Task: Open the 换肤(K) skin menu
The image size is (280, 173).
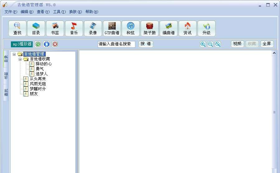Action: coord(76,12)
